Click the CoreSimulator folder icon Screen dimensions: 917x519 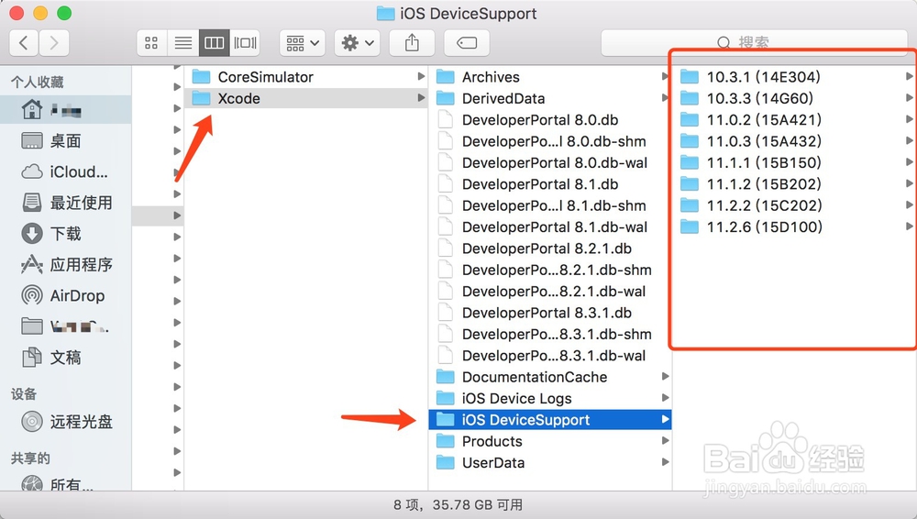tap(201, 77)
